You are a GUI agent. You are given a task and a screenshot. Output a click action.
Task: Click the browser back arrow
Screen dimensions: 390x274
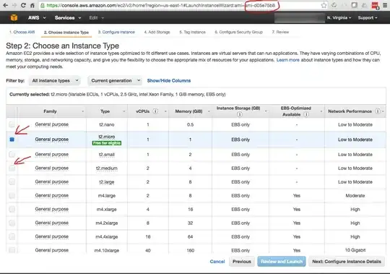click(5, 5)
